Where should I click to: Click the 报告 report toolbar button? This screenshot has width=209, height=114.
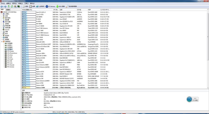point(25,6)
